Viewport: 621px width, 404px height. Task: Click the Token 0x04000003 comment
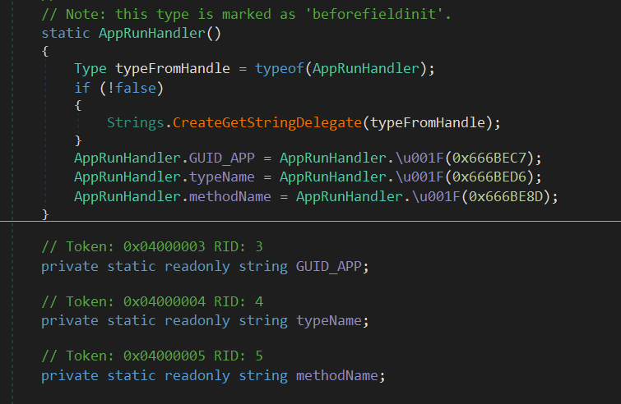click(x=140, y=246)
